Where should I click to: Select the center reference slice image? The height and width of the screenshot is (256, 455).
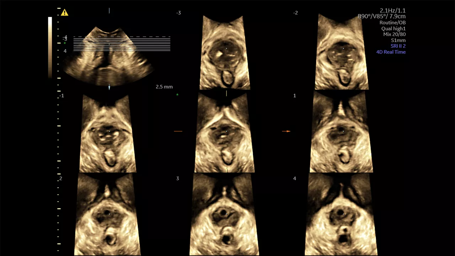(x=224, y=132)
